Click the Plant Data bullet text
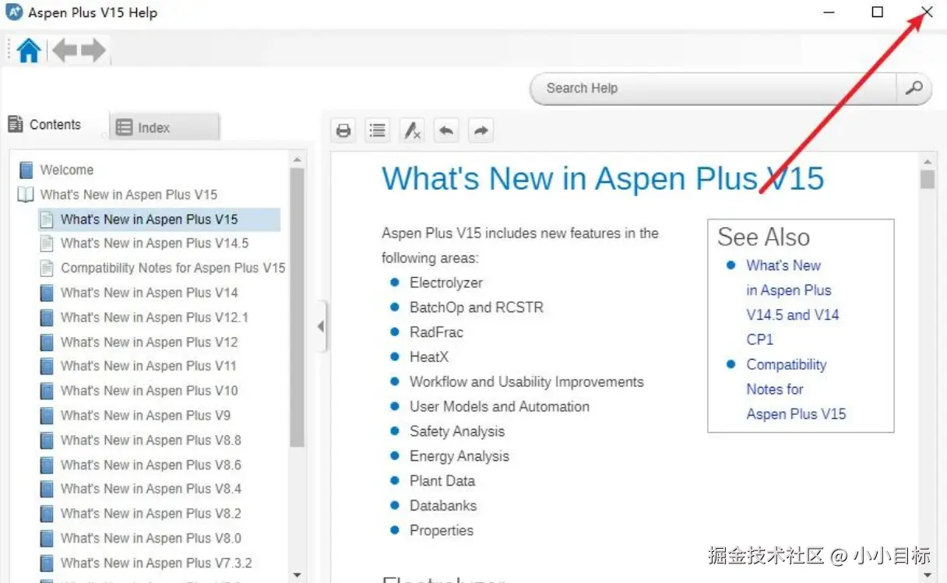 click(442, 481)
